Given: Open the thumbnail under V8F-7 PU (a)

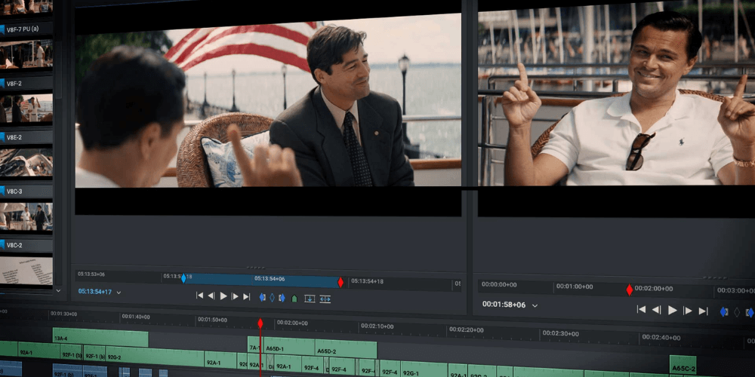Looking at the screenshot, I should pyautogui.click(x=26, y=55).
